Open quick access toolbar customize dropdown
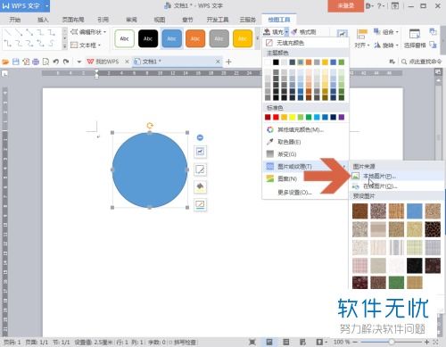The image size is (446, 347). click(x=79, y=62)
